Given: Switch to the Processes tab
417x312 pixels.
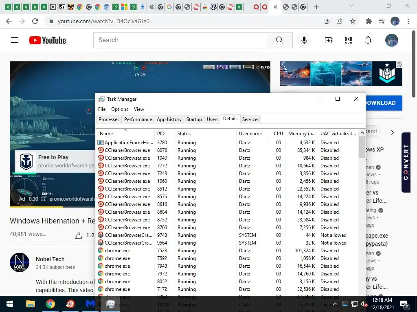Looking at the screenshot, I should [x=109, y=119].
